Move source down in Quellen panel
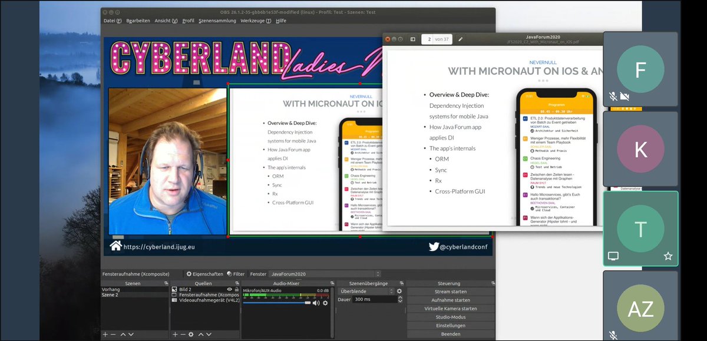This screenshot has height=341, width=707. coord(209,335)
